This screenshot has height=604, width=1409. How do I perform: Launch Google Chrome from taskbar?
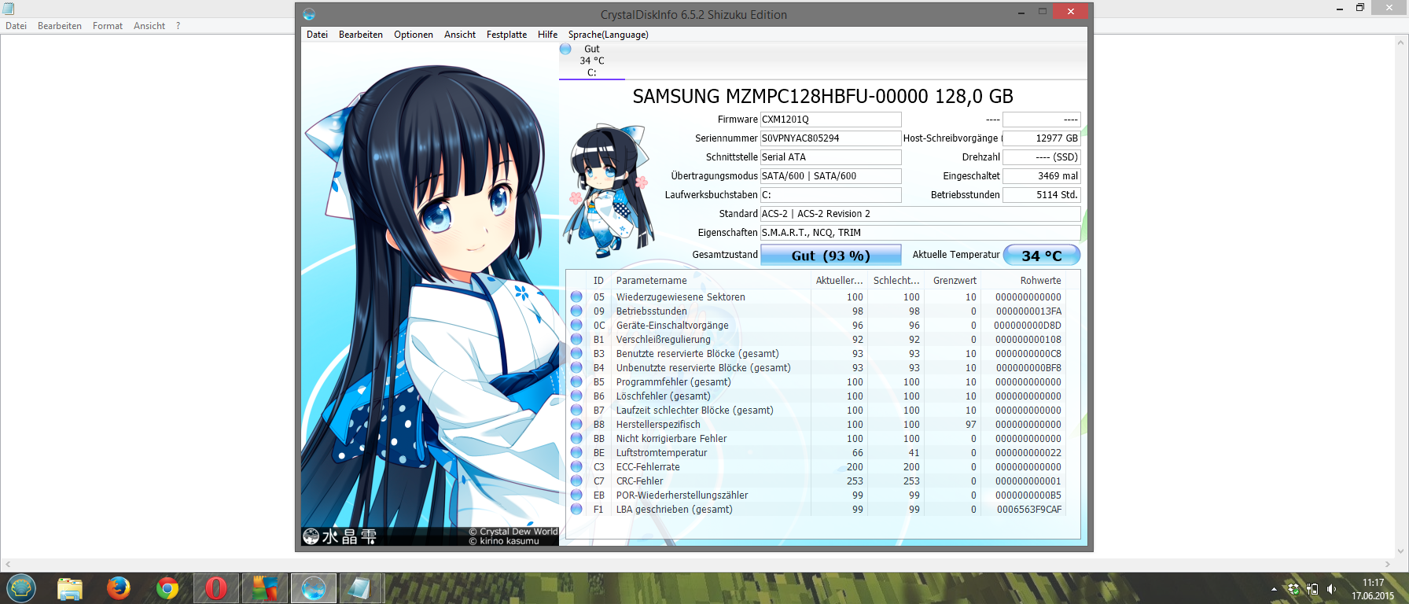click(x=167, y=588)
